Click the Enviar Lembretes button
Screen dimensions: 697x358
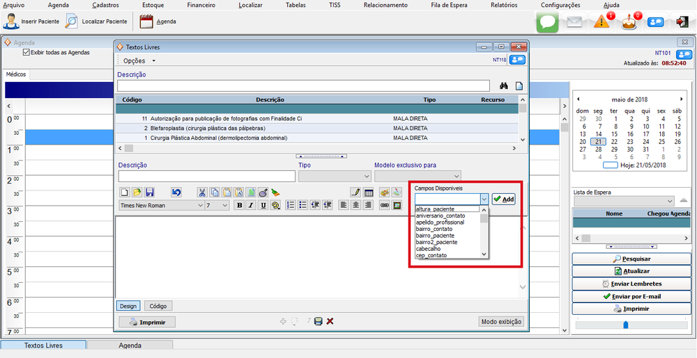tap(631, 284)
